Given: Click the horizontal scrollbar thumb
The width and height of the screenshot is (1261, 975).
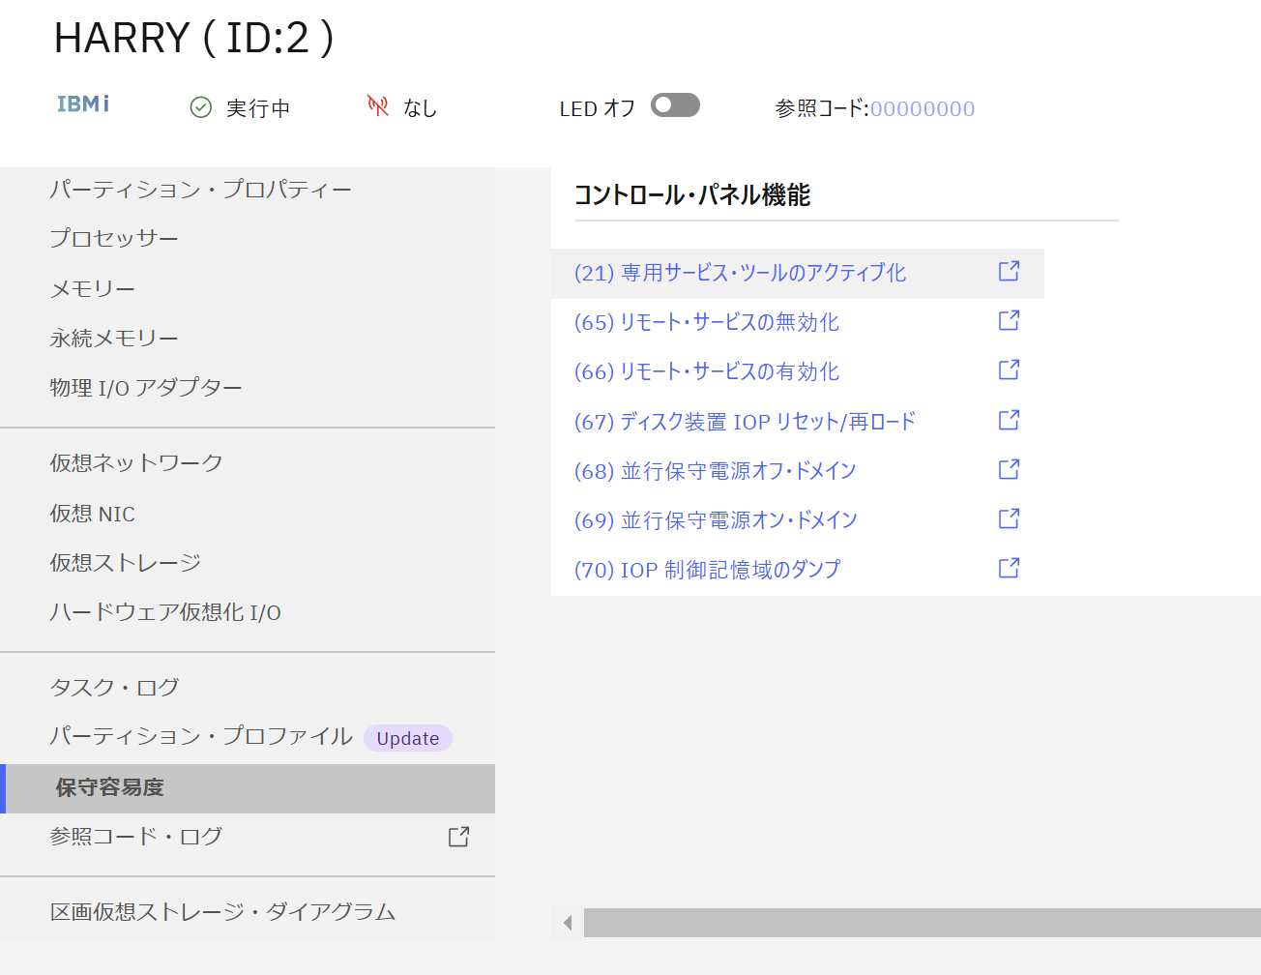Looking at the screenshot, I should click(x=923, y=923).
